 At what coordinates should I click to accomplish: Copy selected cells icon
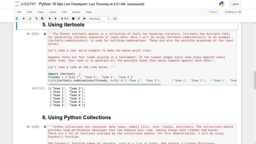coord(36,19)
